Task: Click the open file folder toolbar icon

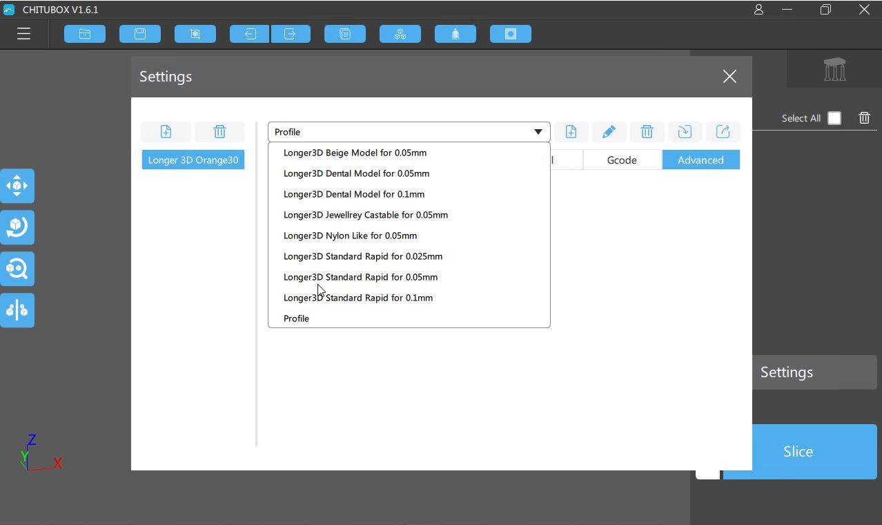Action: (x=85, y=34)
